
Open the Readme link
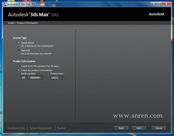tap(62, 128)
